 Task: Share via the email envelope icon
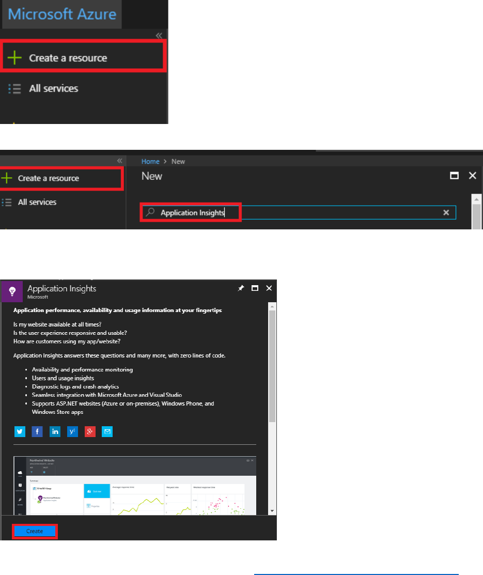pyautogui.click(x=107, y=431)
